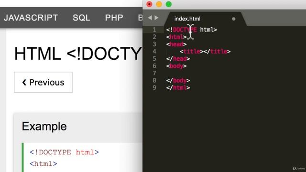This screenshot has width=306, height=172.
Task: Open the SQL tutorial menu item
Action: point(81,18)
